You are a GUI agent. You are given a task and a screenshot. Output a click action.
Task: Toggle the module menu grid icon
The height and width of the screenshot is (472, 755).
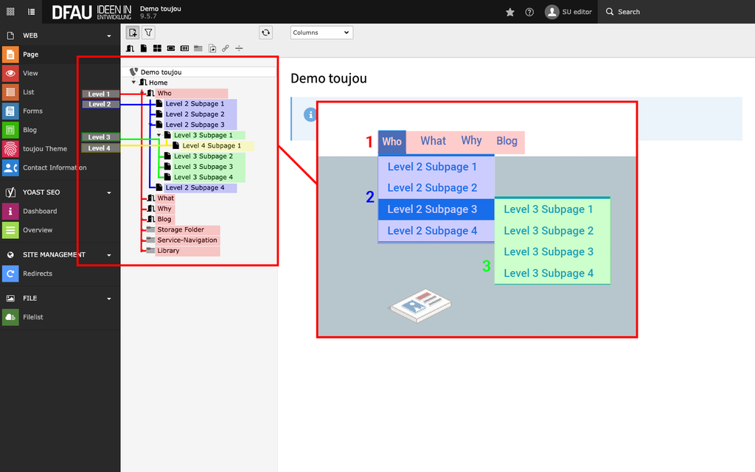10,12
